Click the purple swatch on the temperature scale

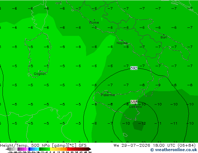tap(18, 149)
